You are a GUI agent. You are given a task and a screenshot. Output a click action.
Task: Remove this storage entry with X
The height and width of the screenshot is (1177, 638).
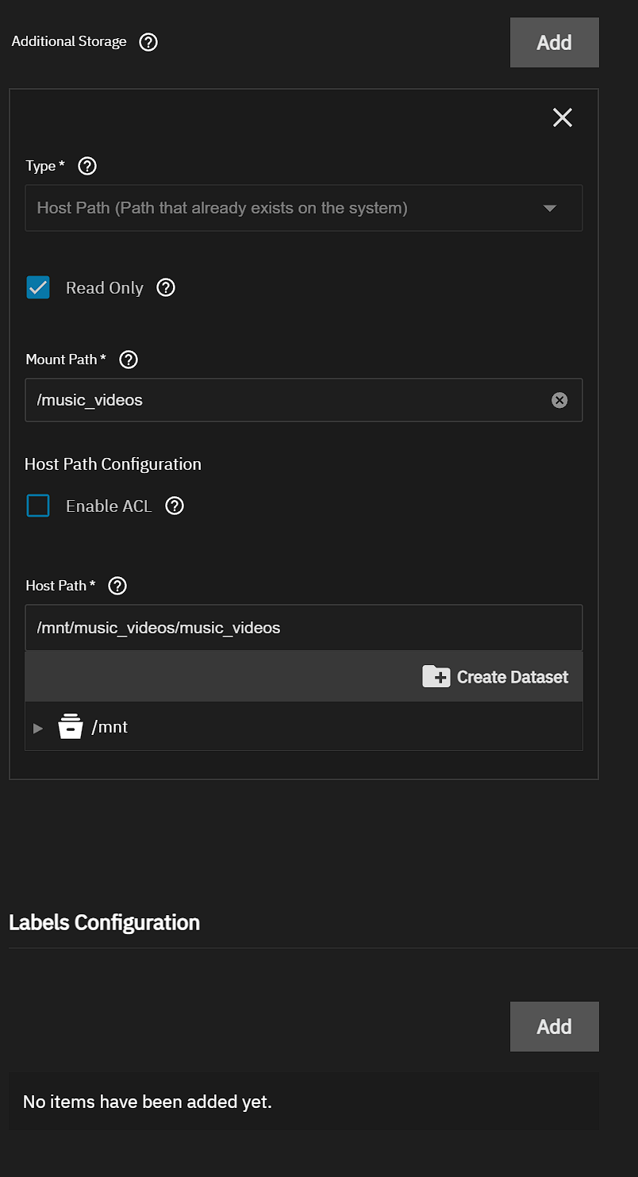563,117
